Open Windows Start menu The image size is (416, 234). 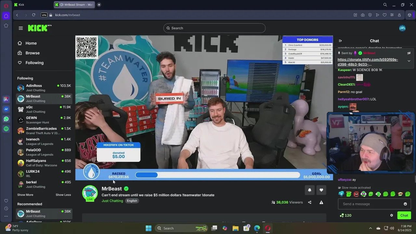149,228
